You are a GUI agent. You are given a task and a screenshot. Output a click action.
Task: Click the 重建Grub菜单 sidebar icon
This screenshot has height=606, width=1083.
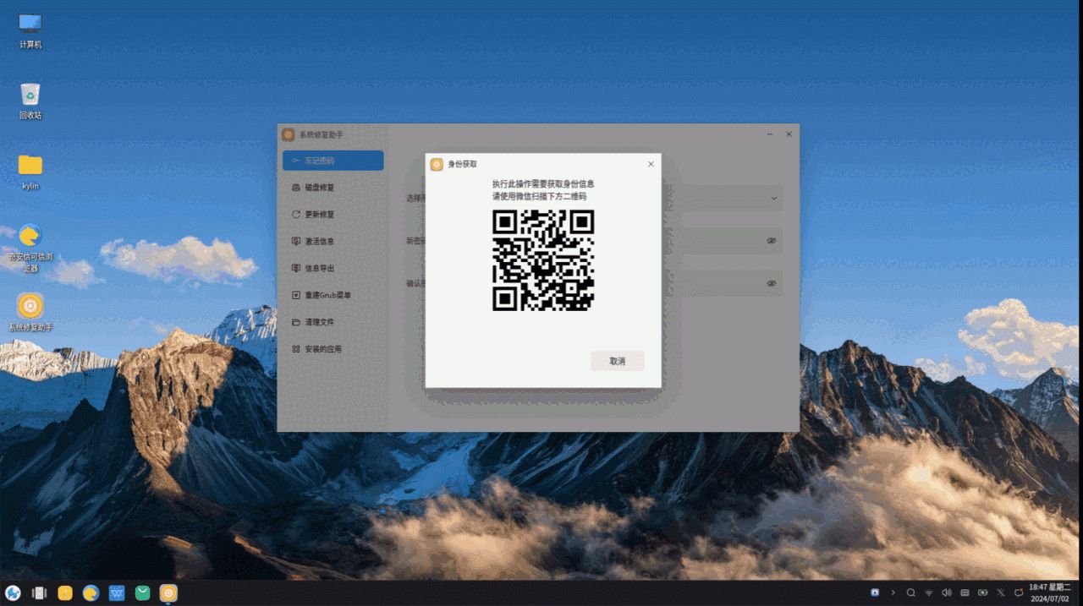pyautogui.click(x=296, y=296)
